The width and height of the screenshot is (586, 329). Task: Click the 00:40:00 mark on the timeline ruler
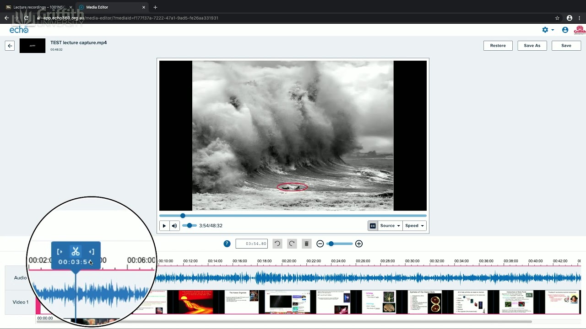(535, 261)
